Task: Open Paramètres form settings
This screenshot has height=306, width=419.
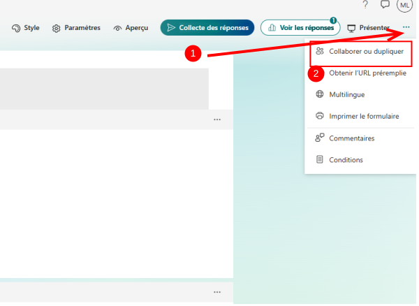Action: pyautogui.click(x=76, y=28)
